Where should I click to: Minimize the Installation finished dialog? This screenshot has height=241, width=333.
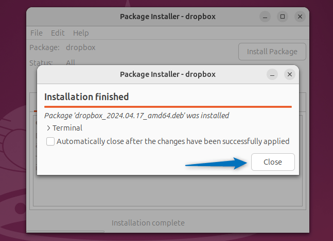click(272, 74)
